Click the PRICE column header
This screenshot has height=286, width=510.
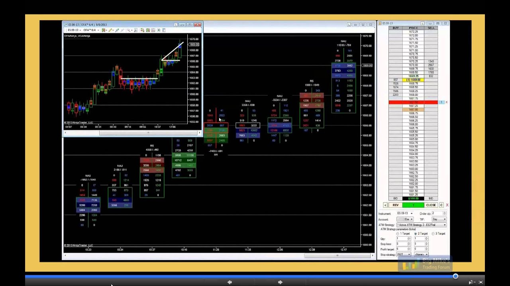[x=413, y=28]
